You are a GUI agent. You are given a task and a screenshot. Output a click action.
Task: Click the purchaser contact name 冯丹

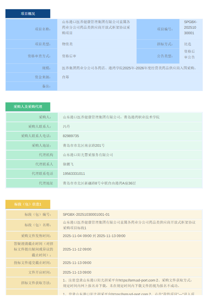pos(66,127)
